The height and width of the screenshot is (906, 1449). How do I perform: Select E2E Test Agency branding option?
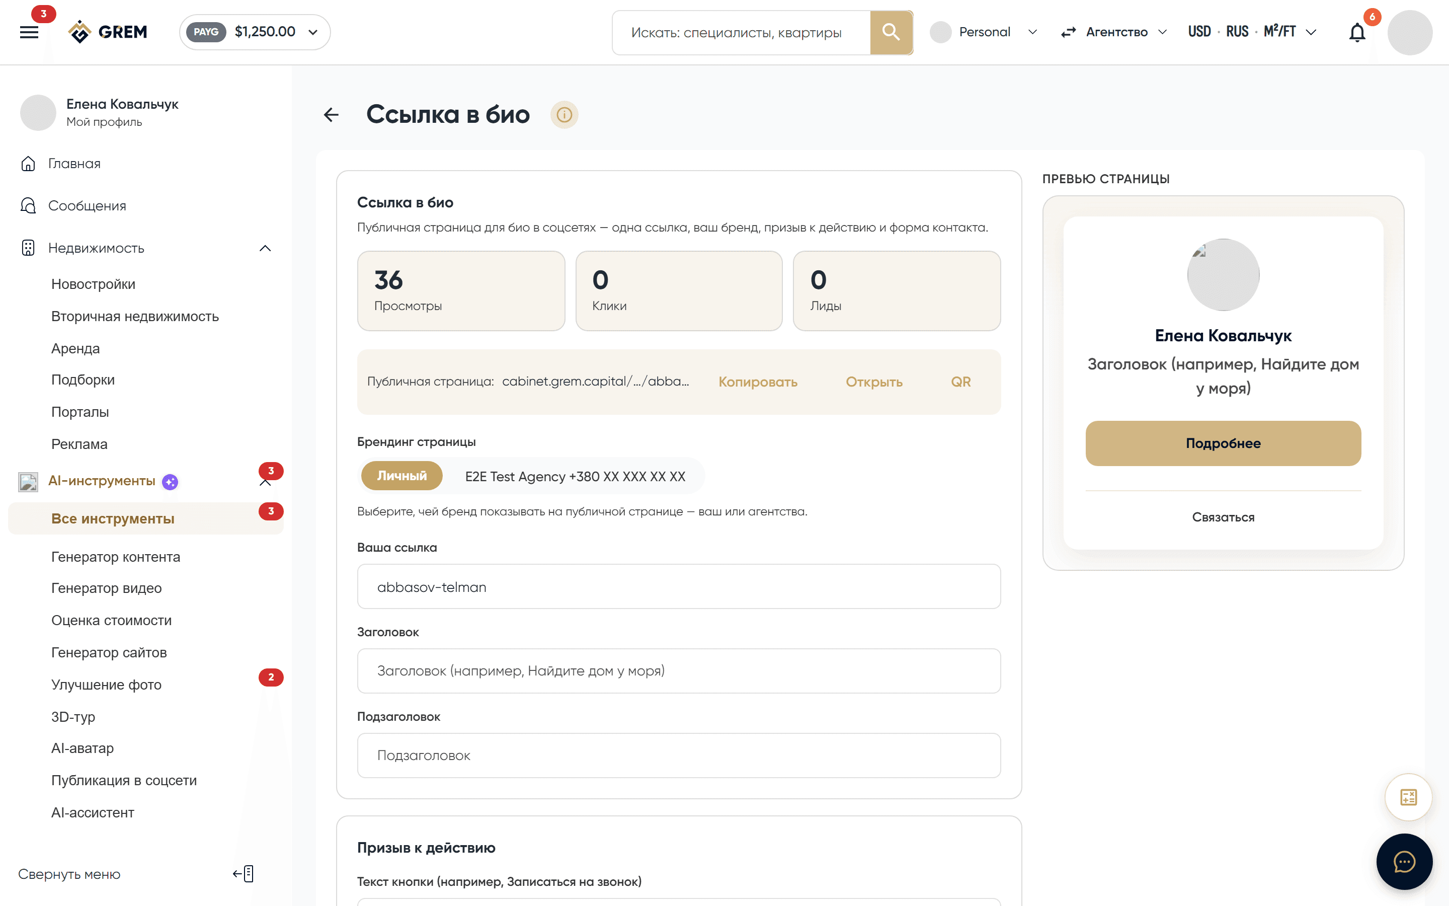click(x=575, y=476)
